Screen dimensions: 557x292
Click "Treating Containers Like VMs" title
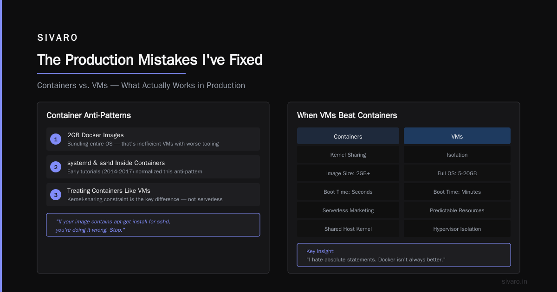coord(109,191)
